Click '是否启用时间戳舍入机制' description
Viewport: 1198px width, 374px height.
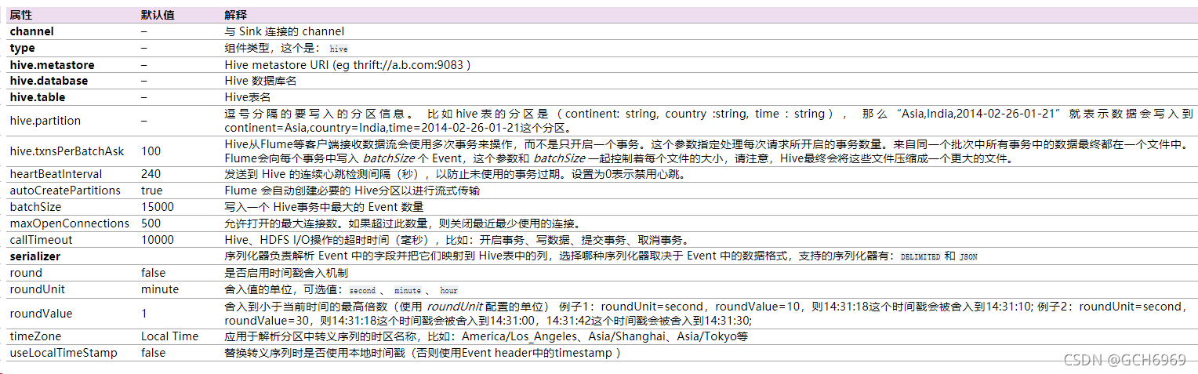(x=286, y=273)
